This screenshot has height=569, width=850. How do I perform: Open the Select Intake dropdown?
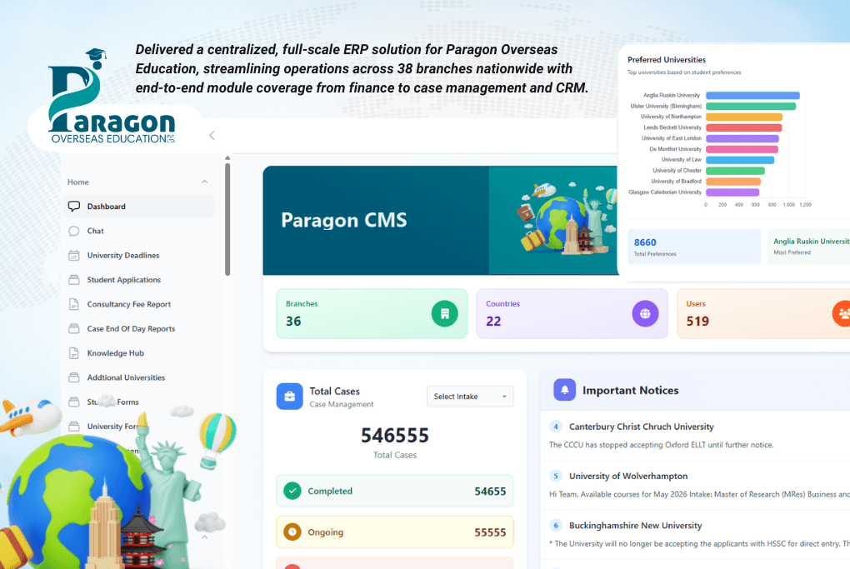coord(470,397)
